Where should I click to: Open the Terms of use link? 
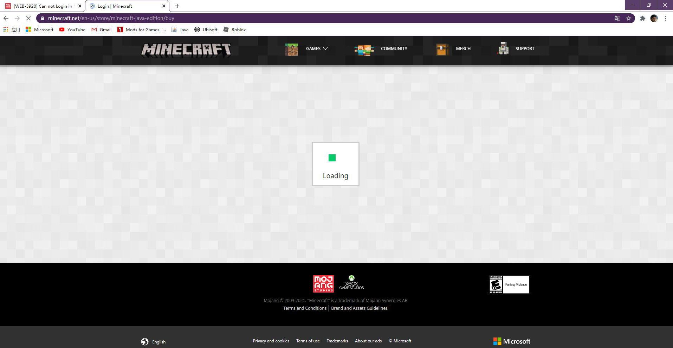(308, 341)
